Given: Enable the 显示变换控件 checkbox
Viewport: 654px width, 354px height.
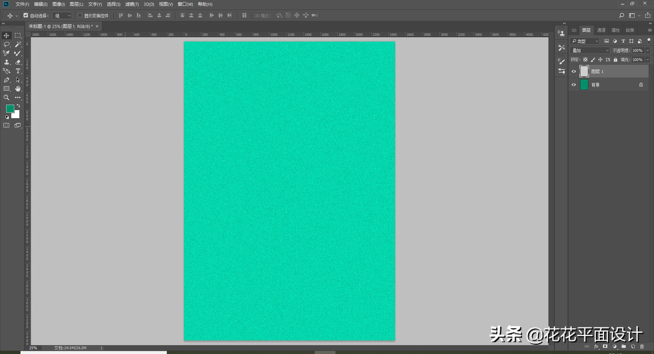Looking at the screenshot, I should [80, 15].
